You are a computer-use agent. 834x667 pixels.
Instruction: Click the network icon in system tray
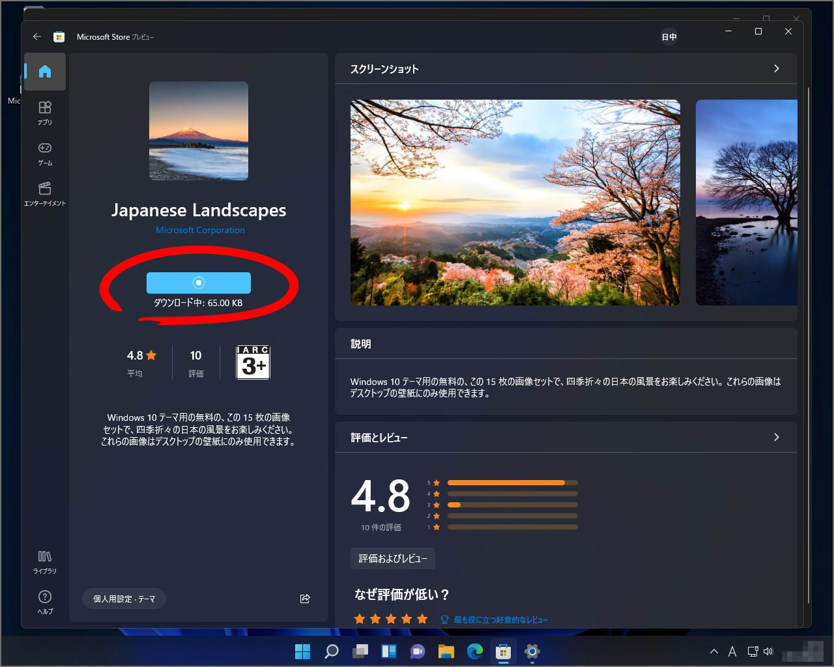pyautogui.click(x=753, y=651)
